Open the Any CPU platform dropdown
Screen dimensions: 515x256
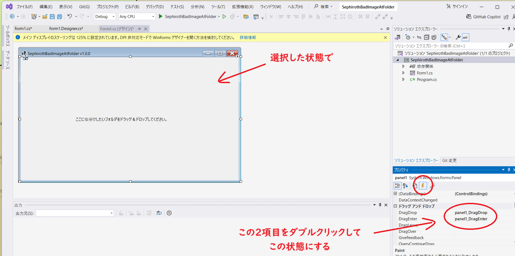137,17
